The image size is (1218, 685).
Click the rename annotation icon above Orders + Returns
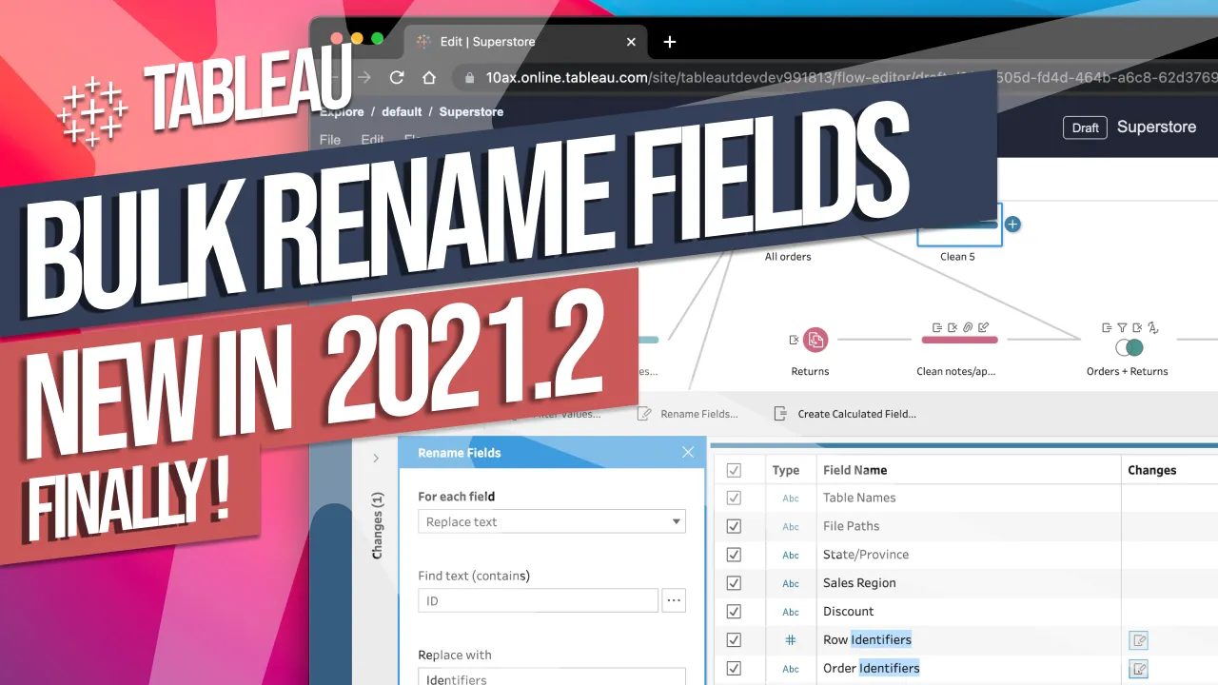pyautogui.click(x=1152, y=327)
